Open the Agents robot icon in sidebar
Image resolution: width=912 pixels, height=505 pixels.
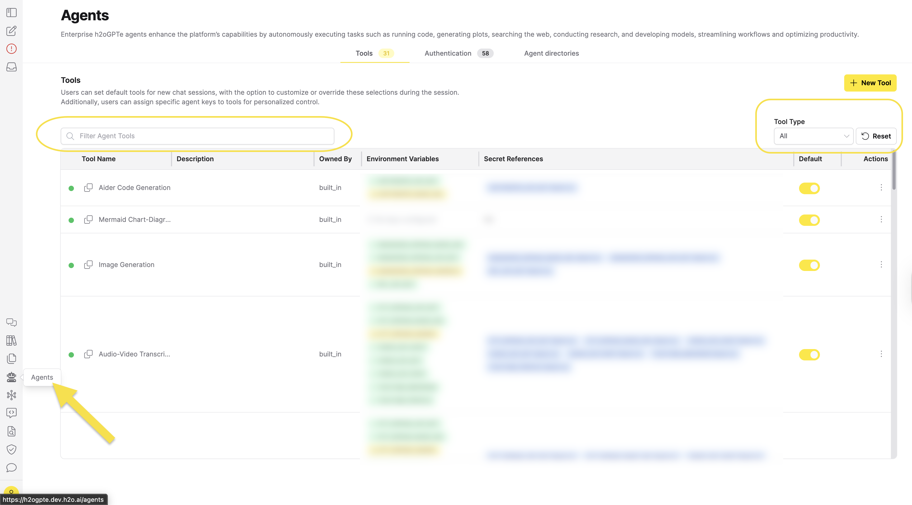pos(11,377)
